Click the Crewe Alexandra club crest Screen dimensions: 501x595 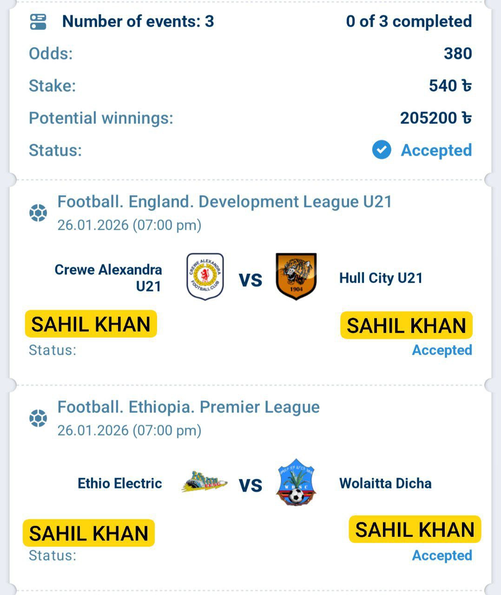205,277
